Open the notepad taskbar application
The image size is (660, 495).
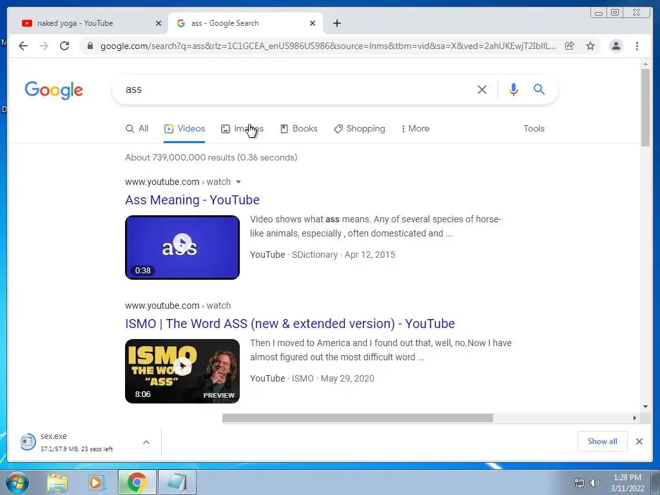point(177,482)
